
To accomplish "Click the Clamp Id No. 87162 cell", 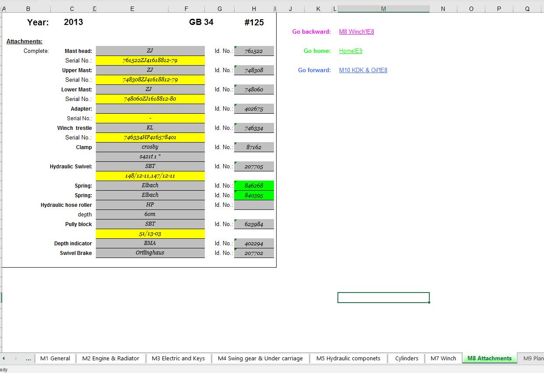I will click(x=254, y=147).
